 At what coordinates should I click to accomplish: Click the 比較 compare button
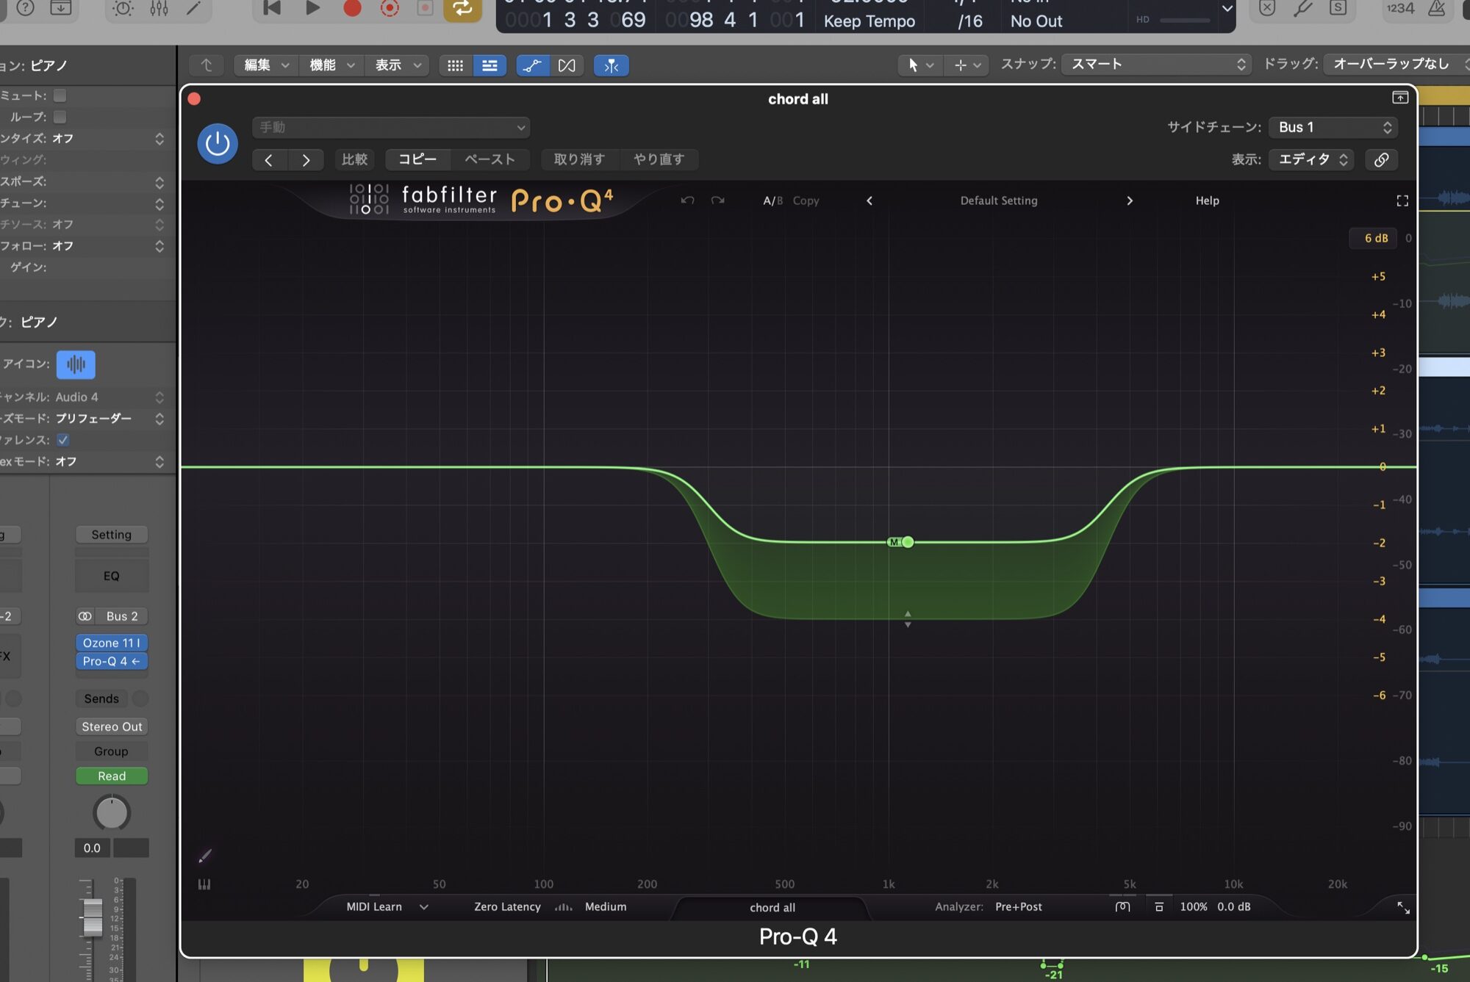pos(354,159)
